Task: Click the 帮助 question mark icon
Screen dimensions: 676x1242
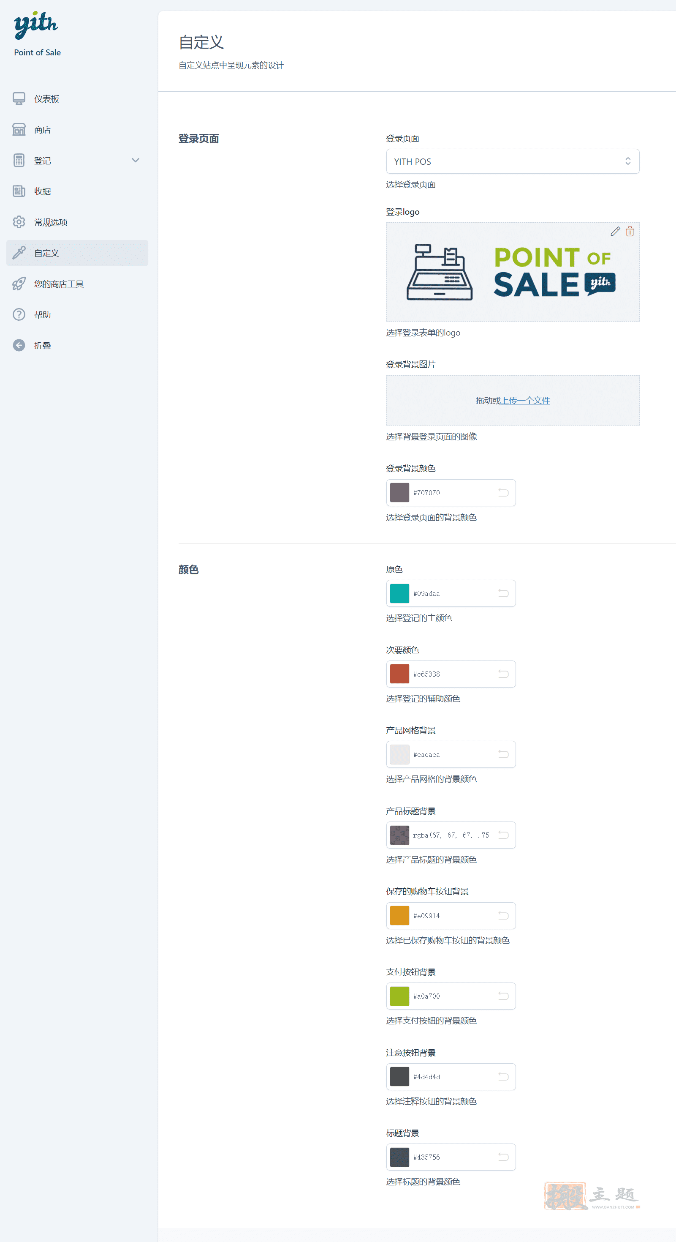Action: point(19,315)
